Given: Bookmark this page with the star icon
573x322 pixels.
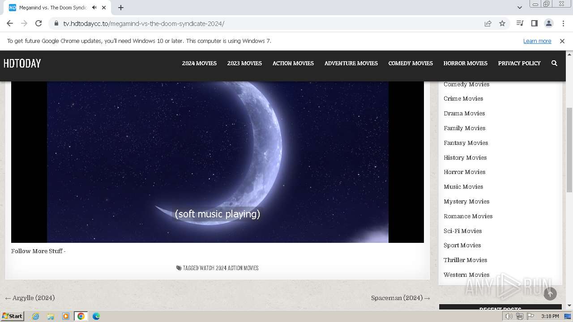Looking at the screenshot, I should tap(502, 23).
